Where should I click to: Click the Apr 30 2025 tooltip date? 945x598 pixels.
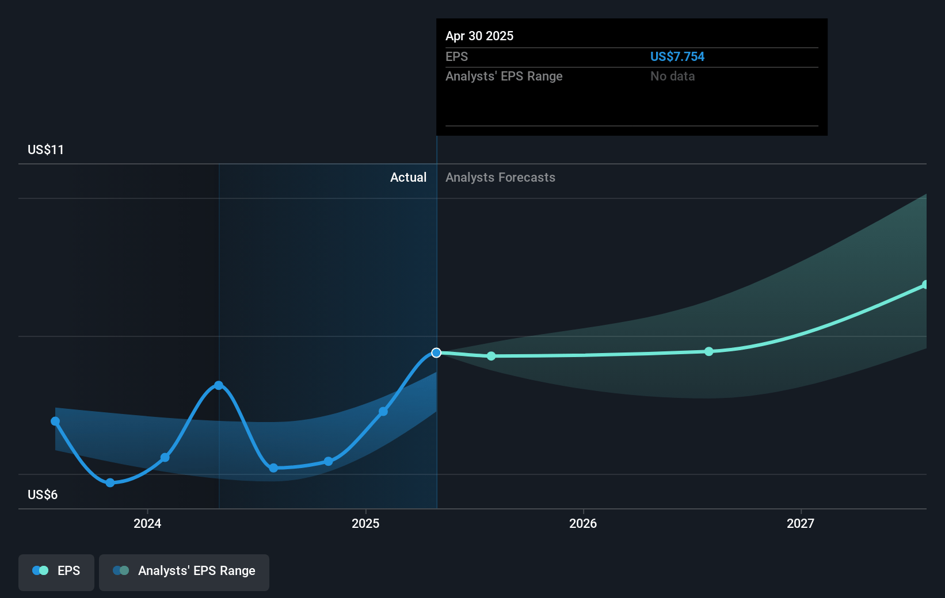tap(479, 36)
